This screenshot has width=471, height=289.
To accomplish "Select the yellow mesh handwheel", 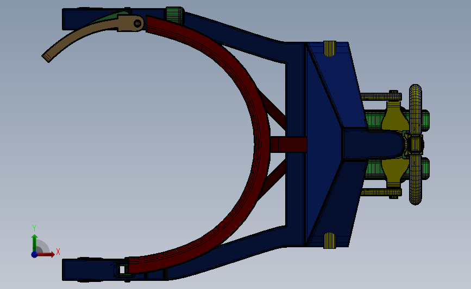I will pyautogui.click(x=416, y=144).
